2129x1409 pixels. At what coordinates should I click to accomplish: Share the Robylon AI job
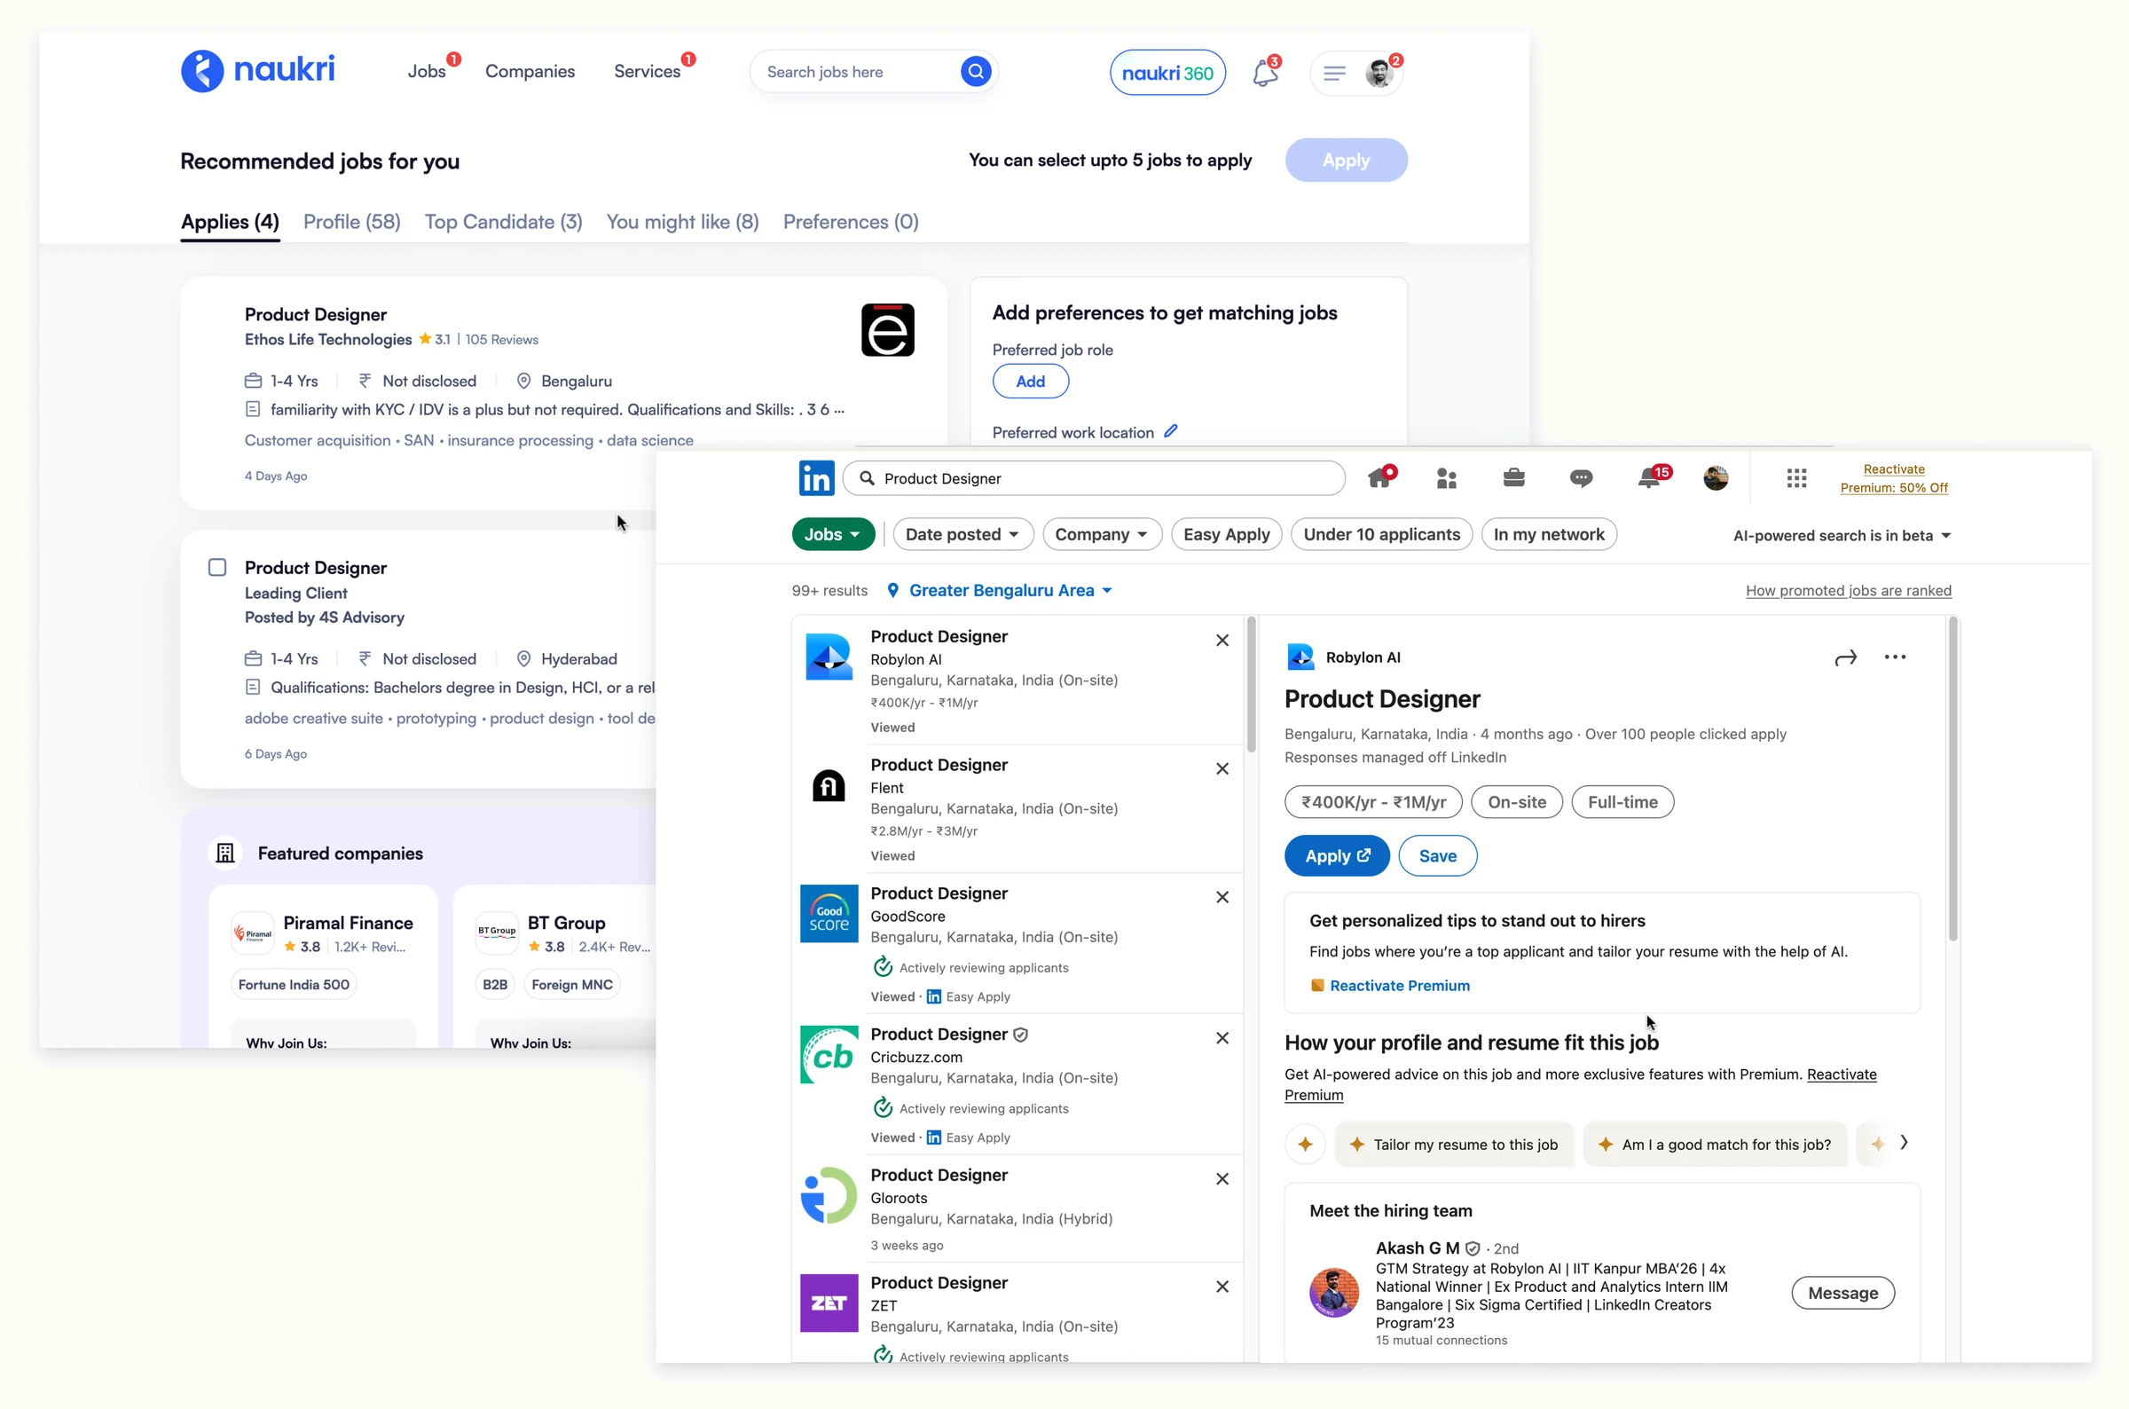[x=1844, y=657]
